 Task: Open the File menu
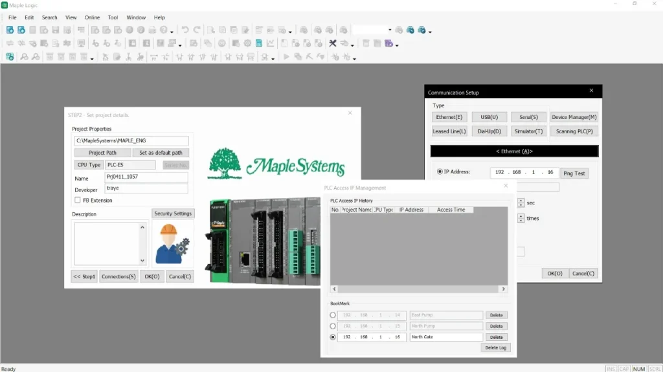12,17
